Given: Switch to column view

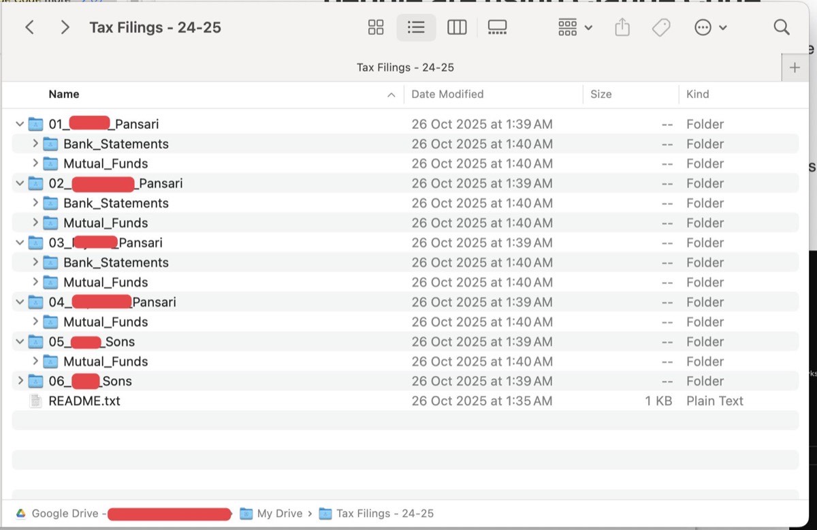Looking at the screenshot, I should point(456,27).
